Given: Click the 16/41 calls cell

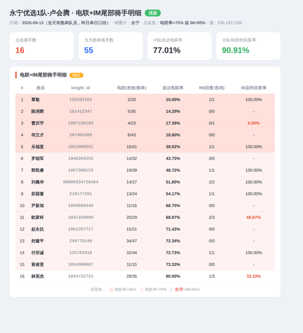Looking at the screenshot, I should click(132, 147).
